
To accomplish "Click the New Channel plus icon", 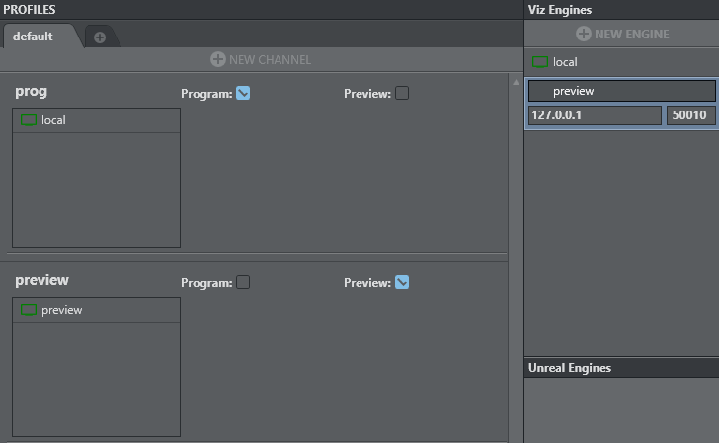I will (x=218, y=59).
